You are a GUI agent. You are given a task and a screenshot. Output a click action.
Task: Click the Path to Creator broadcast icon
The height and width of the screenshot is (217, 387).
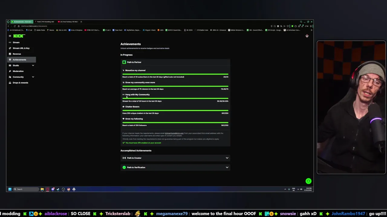124,158
